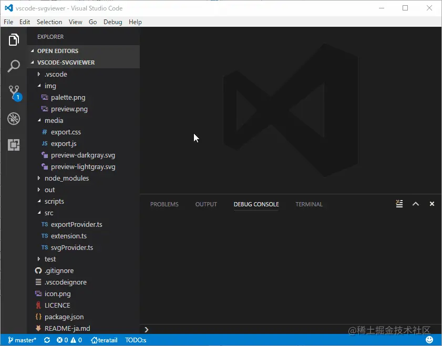Open palette.png in the img folder
This screenshot has width=442, height=346.
pos(84,97)
